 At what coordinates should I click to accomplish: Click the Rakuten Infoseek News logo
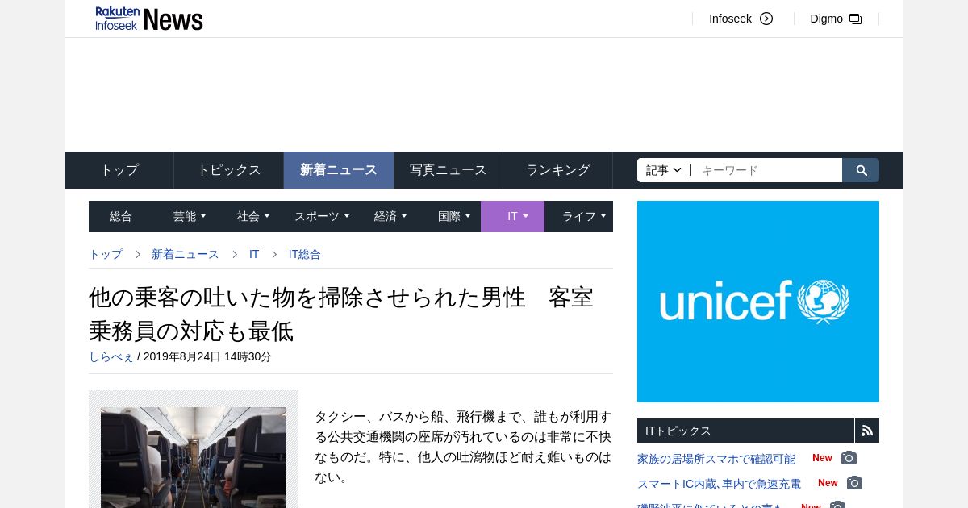point(149,18)
